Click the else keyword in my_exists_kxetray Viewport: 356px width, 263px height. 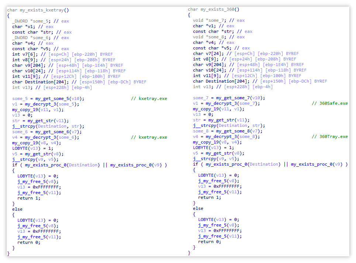pyautogui.click(x=17, y=209)
